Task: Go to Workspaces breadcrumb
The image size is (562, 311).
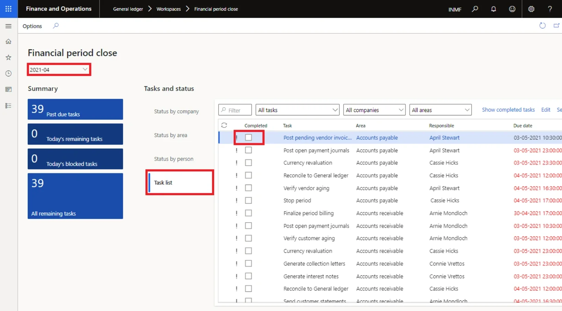Action: [168, 9]
